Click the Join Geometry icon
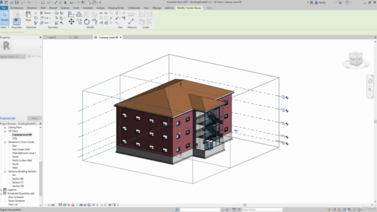Image resolution: width=377 pixels, height=212 pixels. (x=42, y=23)
